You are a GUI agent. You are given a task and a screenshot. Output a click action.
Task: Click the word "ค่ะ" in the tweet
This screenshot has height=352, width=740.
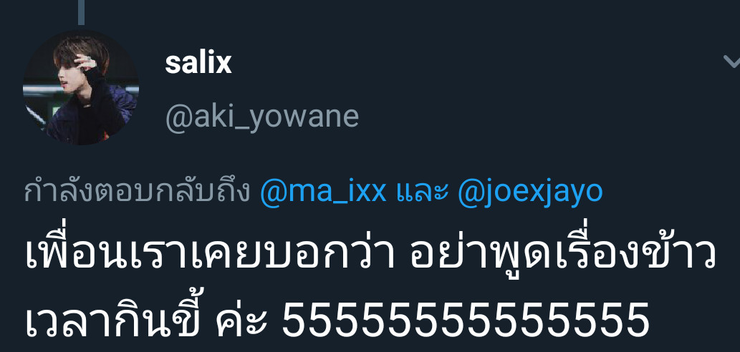click(x=241, y=318)
